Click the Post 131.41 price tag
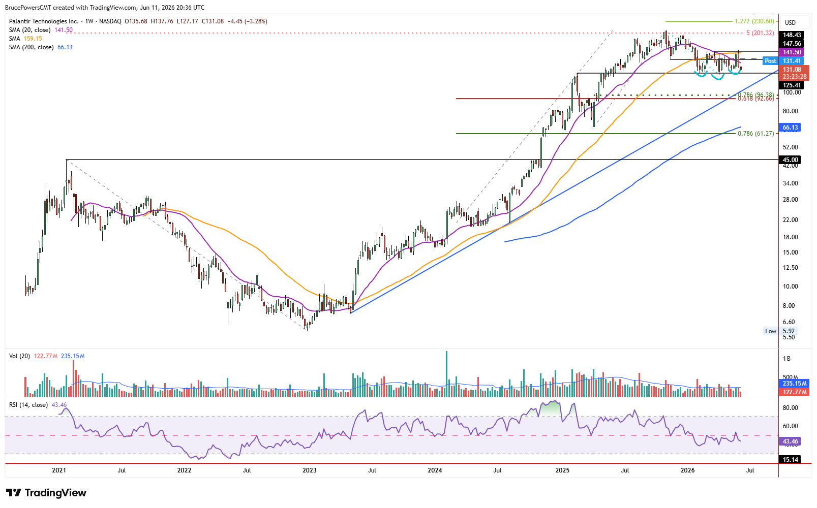817x508 pixels. coord(783,61)
